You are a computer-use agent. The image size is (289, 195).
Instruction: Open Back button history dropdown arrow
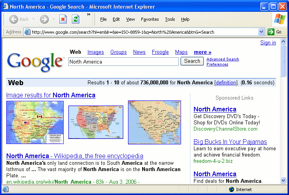[x=33, y=19]
